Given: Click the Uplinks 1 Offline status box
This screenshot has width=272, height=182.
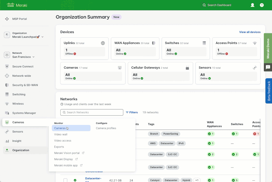Looking at the screenshot, I should coord(84,52).
